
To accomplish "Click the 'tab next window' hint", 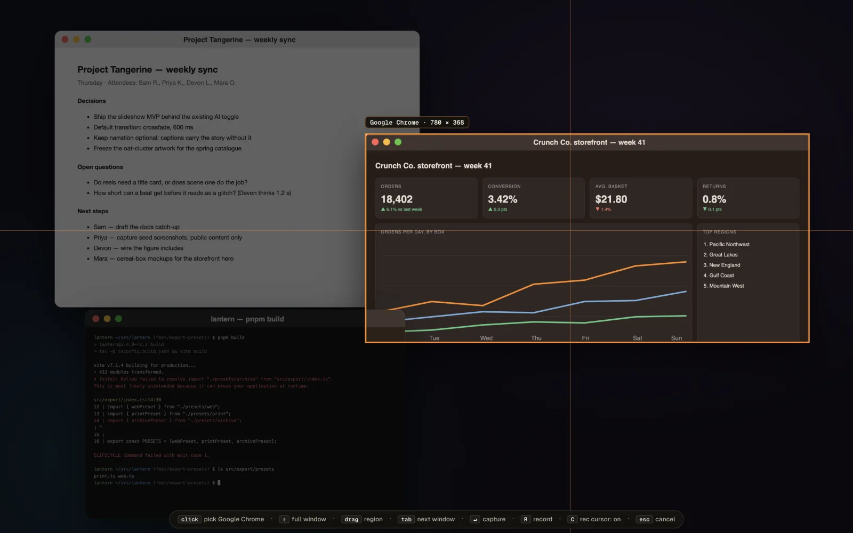I will 426,519.
